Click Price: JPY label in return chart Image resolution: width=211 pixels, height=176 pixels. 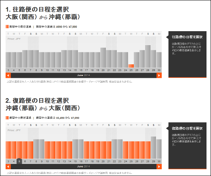click(14, 130)
